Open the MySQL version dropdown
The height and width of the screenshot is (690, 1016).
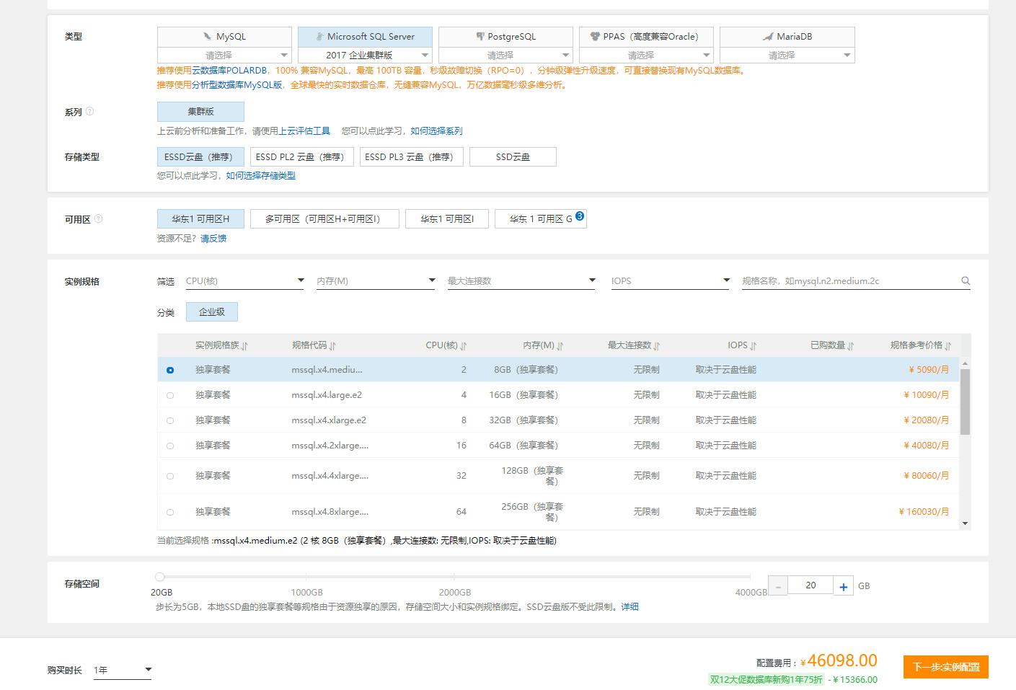[x=224, y=55]
